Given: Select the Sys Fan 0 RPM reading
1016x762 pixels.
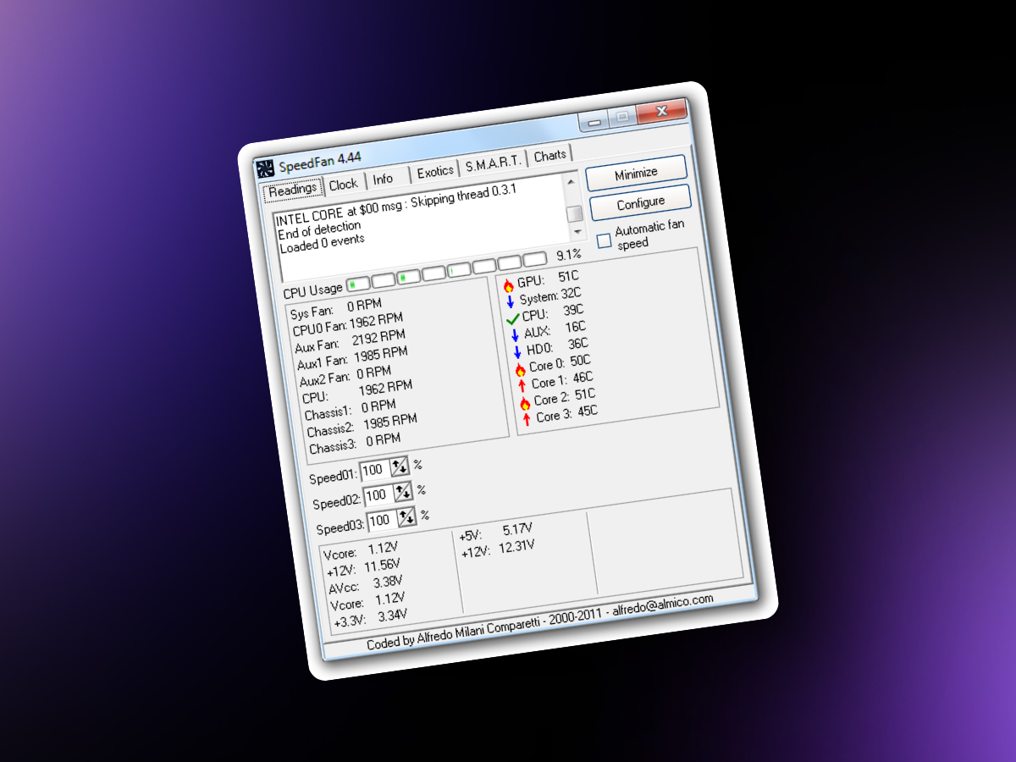Looking at the screenshot, I should tap(336, 308).
